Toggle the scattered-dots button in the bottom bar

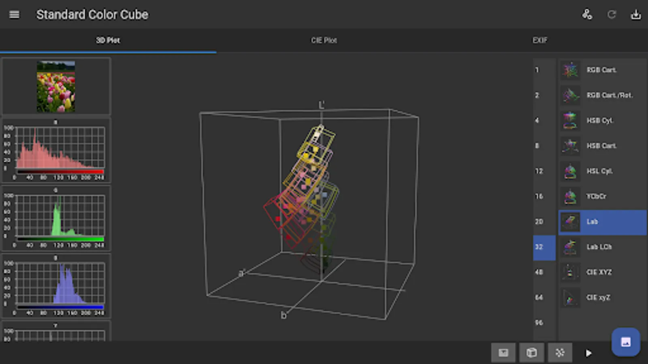pyautogui.click(x=560, y=353)
